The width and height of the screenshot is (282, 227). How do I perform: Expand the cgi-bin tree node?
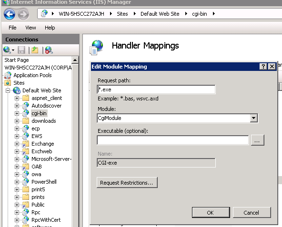17,113
